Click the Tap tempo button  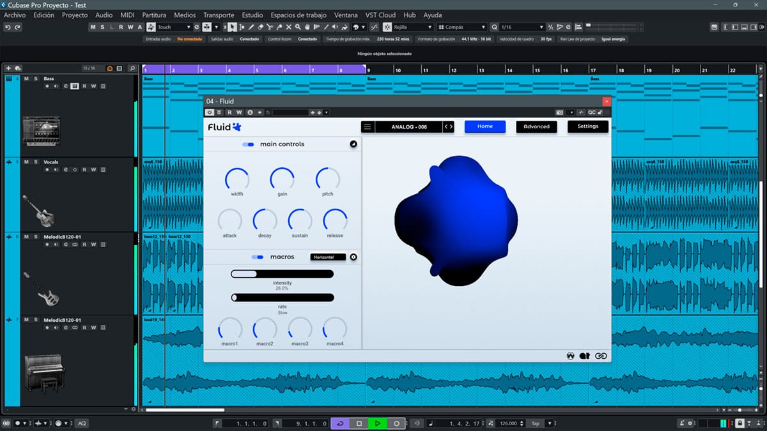[x=535, y=423]
